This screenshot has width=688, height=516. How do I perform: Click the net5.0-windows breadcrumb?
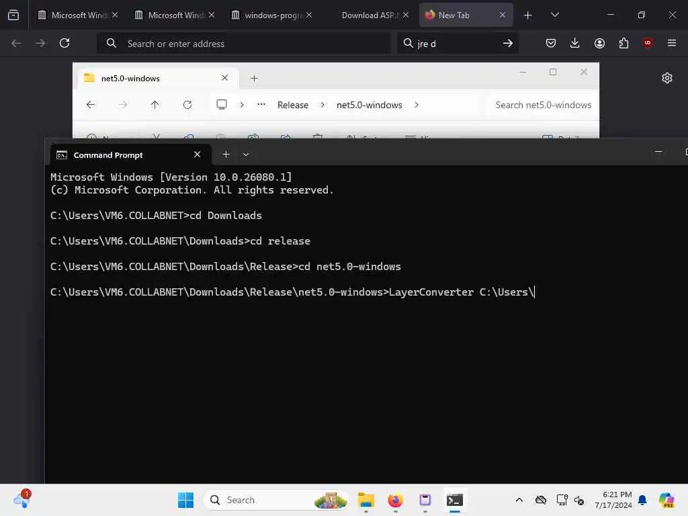click(369, 105)
